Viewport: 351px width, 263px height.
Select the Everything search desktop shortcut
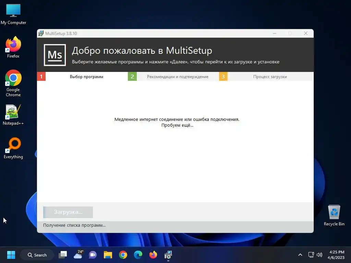coord(13,148)
